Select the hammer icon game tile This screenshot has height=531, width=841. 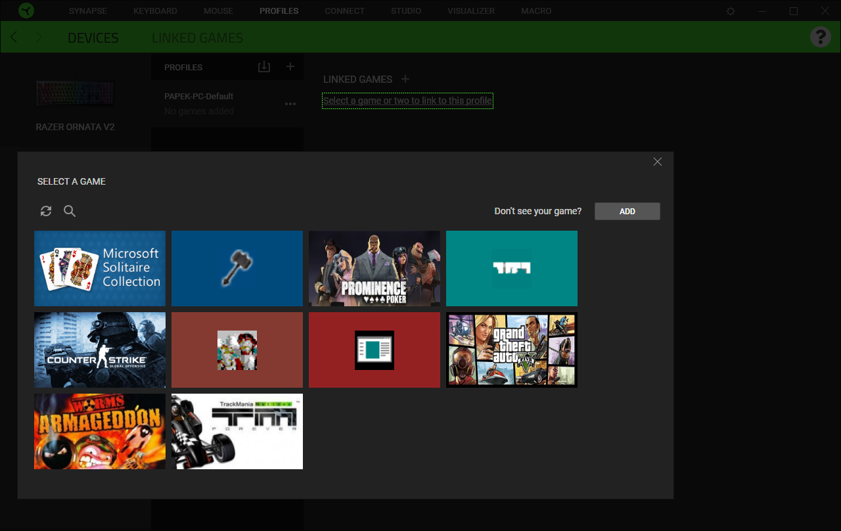(x=237, y=268)
